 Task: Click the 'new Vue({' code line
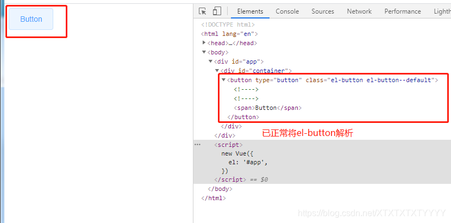[237, 154]
